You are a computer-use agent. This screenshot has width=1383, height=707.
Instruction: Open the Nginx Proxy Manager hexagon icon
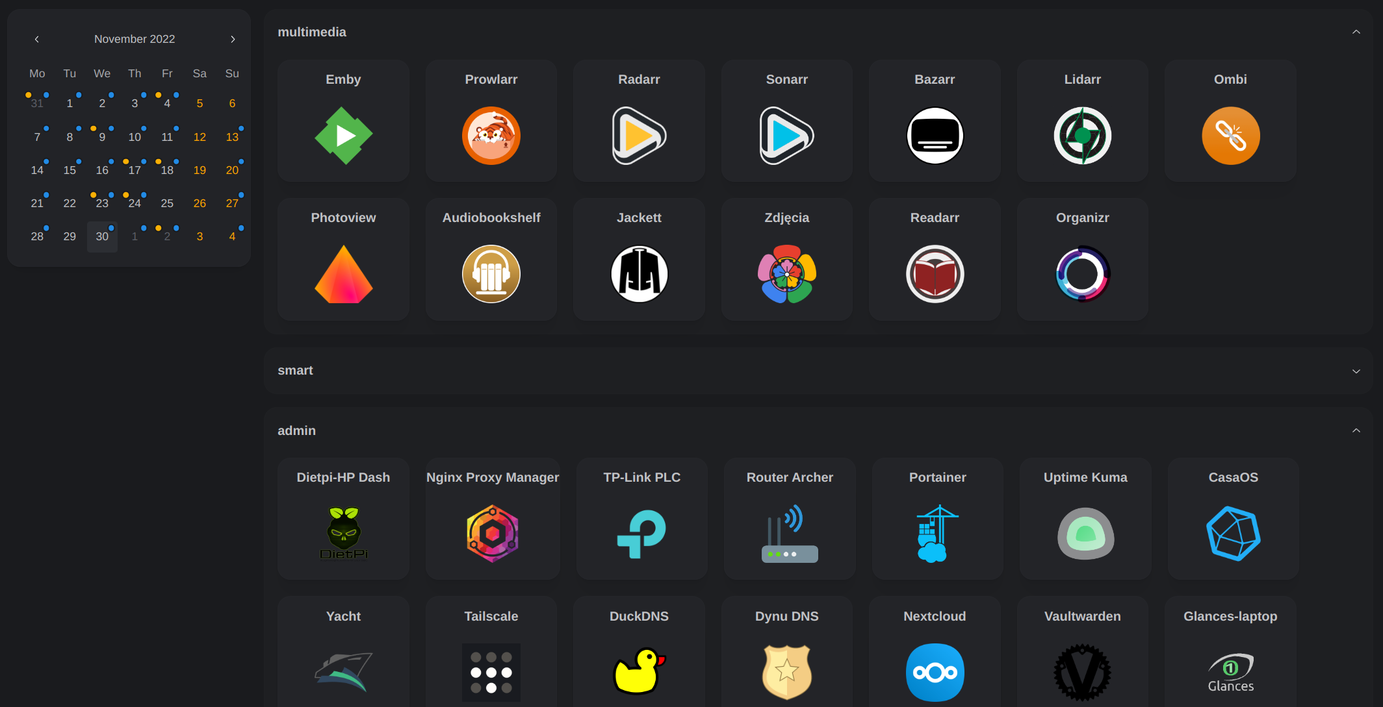(x=493, y=534)
